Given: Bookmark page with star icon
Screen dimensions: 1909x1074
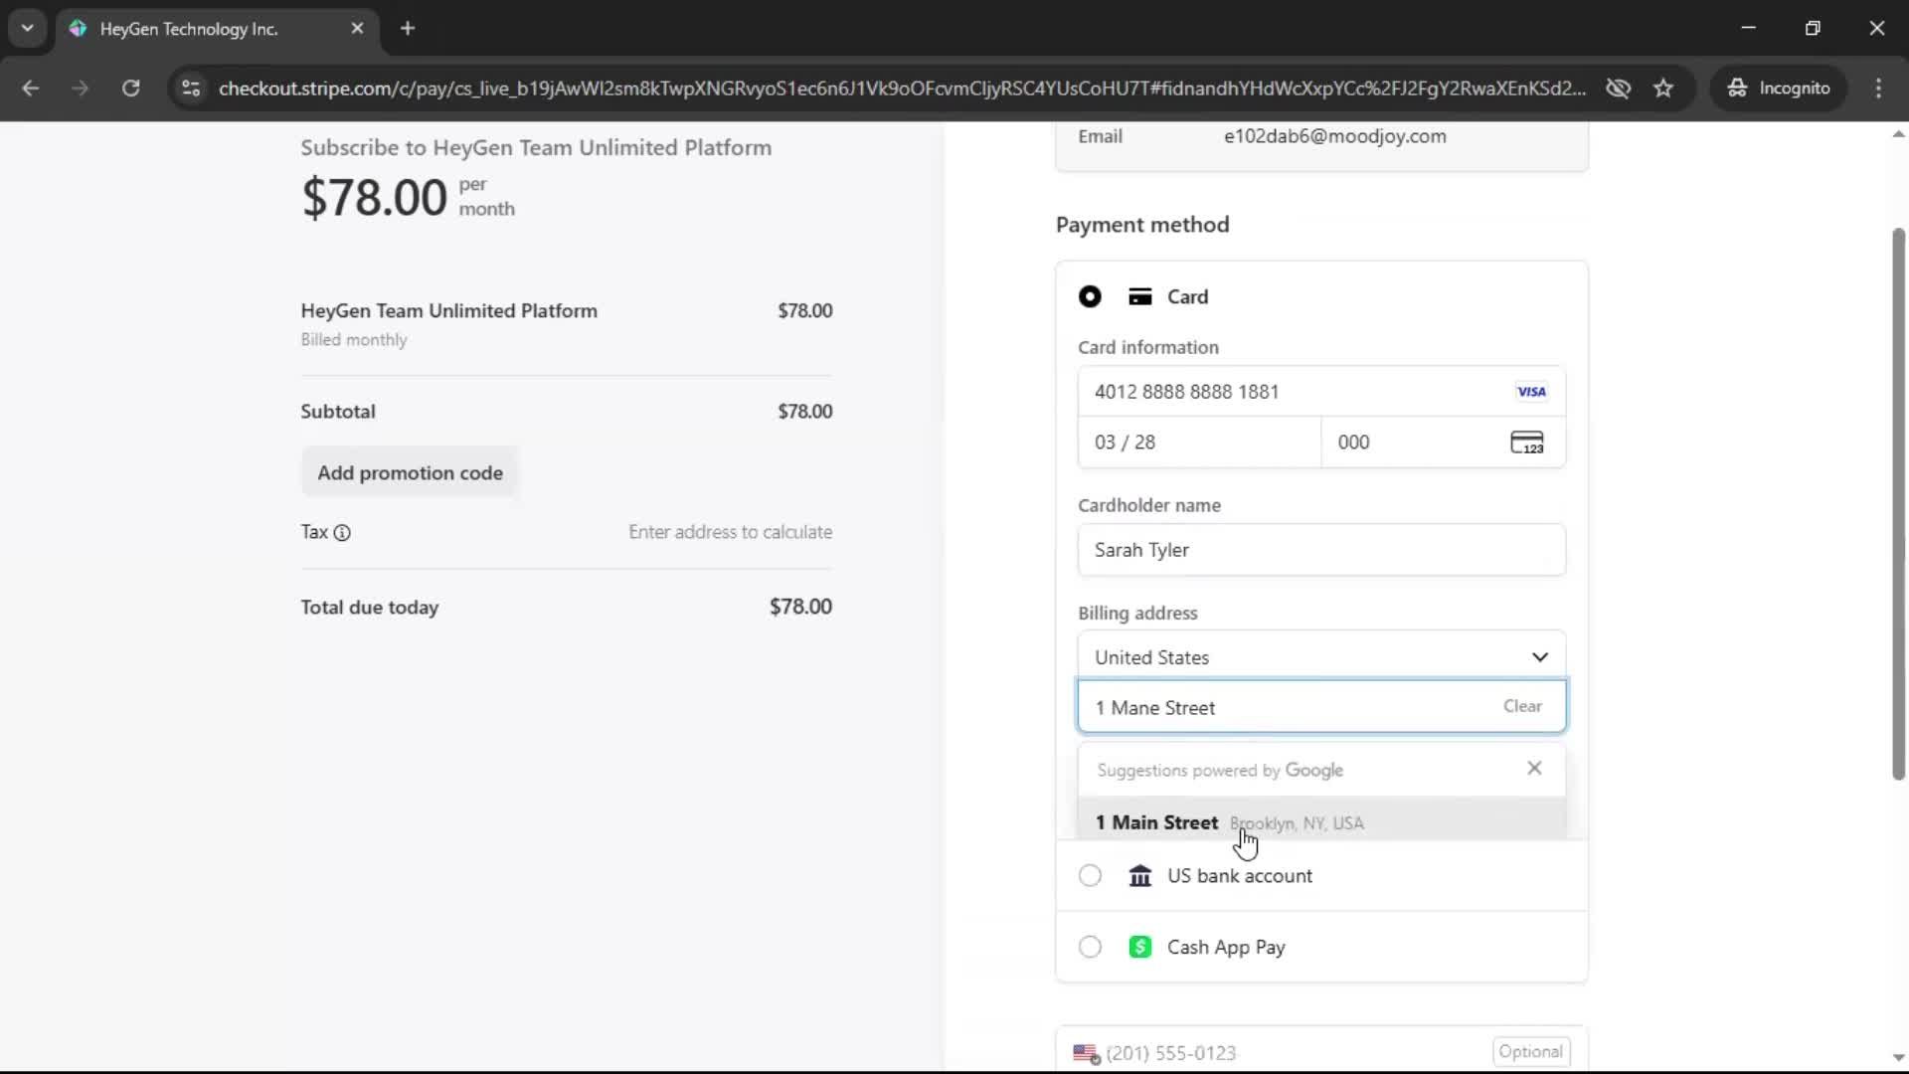Looking at the screenshot, I should 1663,89.
